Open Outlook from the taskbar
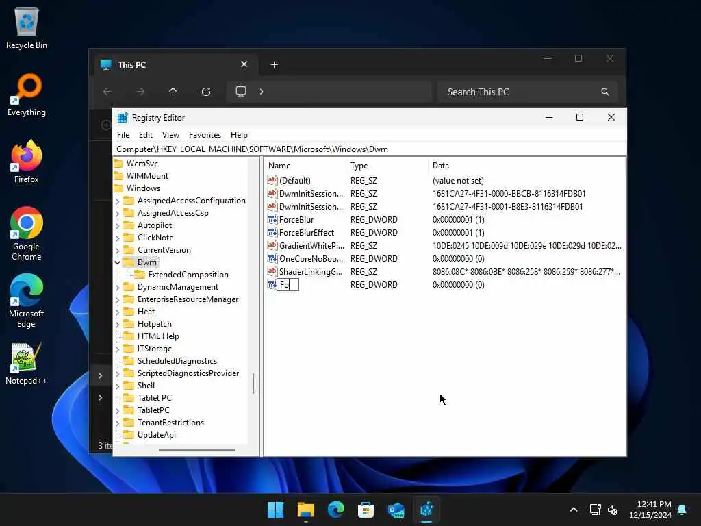This screenshot has height=526, width=701. click(396, 510)
